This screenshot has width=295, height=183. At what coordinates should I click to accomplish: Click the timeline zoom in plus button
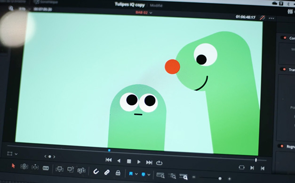229,179
